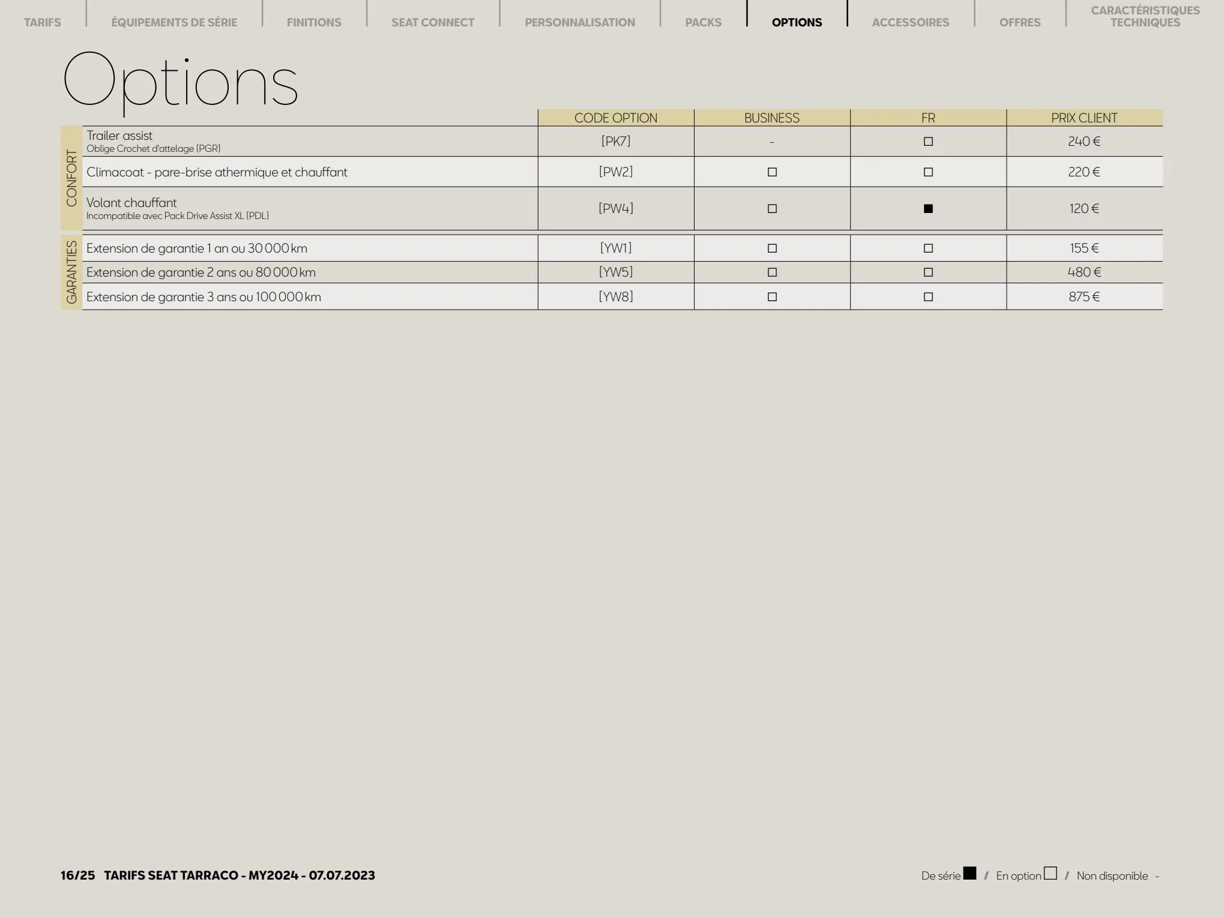Click the GARANTIES category label
The height and width of the screenshot is (918, 1224).
click(x=71, y=272)
